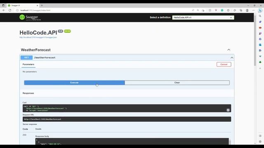Image resolution: width=264 pixels, height=148 pixels.
Task: Open the browser zoom icon
Action: click(x=198, y=10)
